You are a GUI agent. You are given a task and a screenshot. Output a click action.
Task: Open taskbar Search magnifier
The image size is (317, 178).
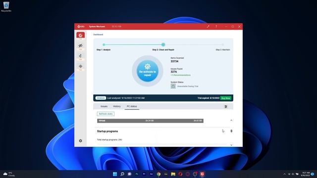click(122, 174)
